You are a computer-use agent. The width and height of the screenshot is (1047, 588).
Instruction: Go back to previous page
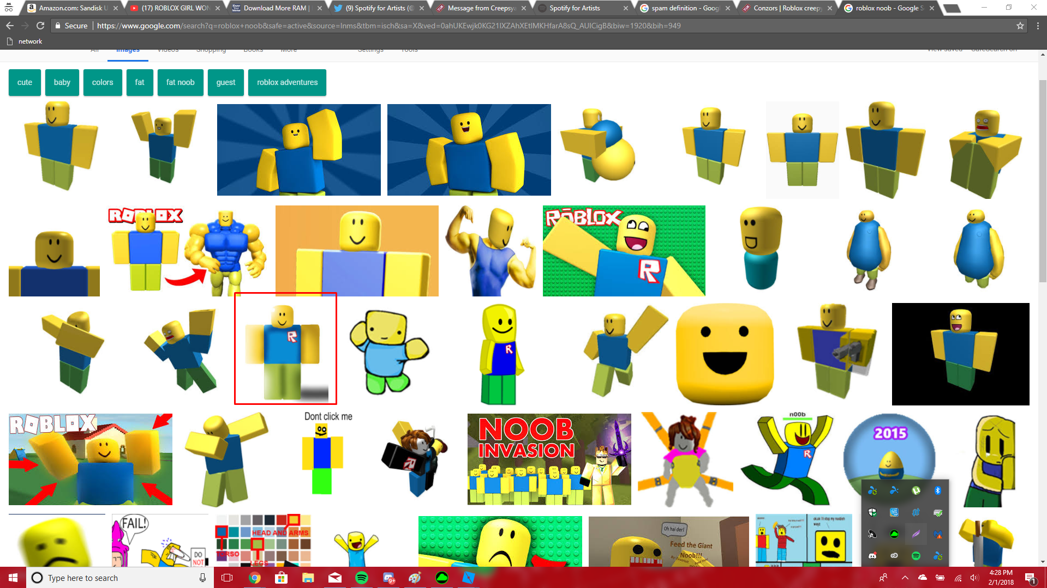click(x=10, y=26)
